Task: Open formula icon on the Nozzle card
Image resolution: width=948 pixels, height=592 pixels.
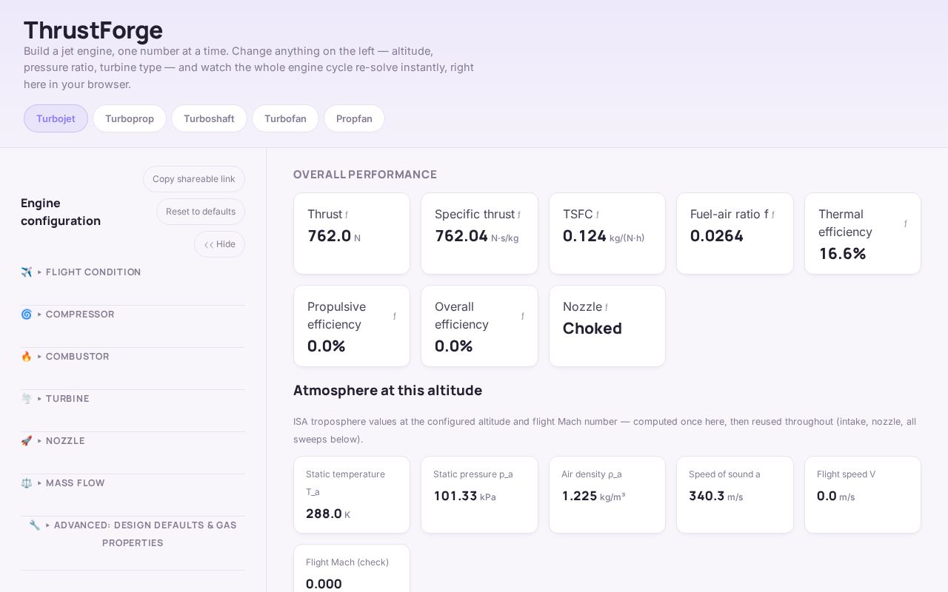Action: click(x=607, y=307)
